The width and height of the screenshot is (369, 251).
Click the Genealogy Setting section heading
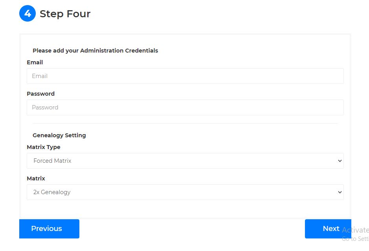(59, 135)
